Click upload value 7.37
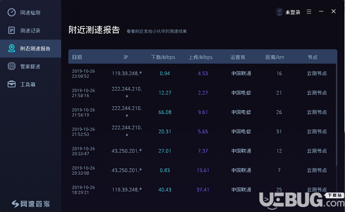Viewport: 345px width, 212px height. (202, 151)
